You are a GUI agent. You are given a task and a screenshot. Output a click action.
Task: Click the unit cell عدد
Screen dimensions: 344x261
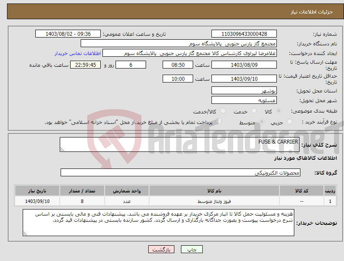(127, 201)
